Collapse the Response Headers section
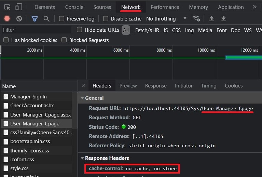This screenshot has height=177, width=262. tap(82, 158)
